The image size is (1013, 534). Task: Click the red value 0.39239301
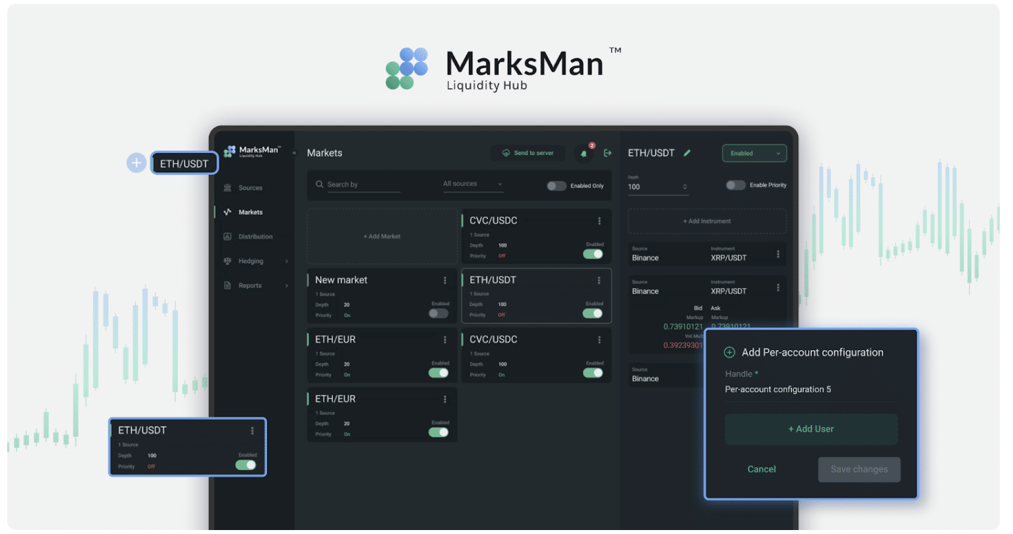[x=683, y=345]
